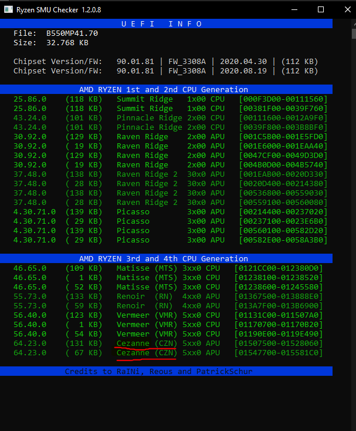This screenshot has height=431, width=356.
Task: Click the credits line mentioning PatrickSchur
Action: [x=166, y=371]
